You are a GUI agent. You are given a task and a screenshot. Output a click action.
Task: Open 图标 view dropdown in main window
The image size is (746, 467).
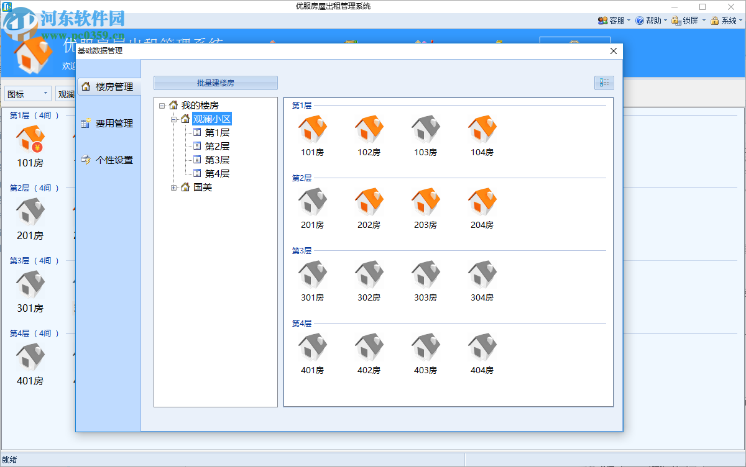pos(28,94)
